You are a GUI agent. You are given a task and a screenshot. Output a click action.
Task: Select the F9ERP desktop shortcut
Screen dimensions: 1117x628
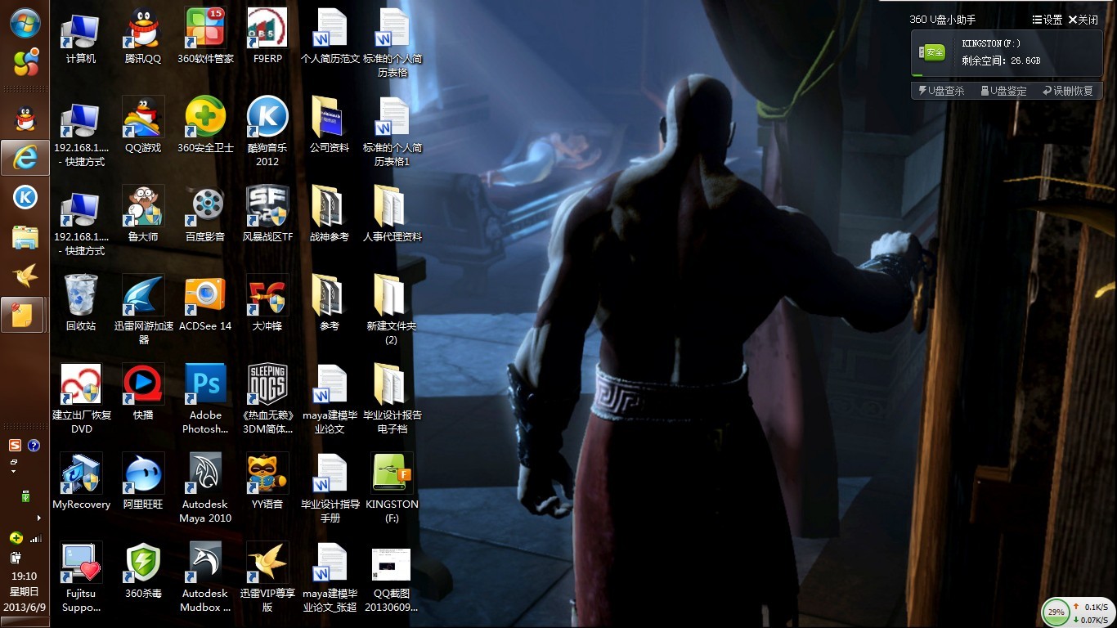267,37
